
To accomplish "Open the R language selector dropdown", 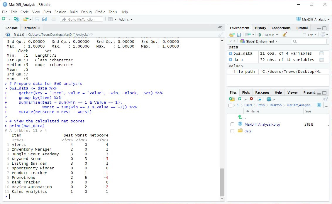I will tap(232, 41).
